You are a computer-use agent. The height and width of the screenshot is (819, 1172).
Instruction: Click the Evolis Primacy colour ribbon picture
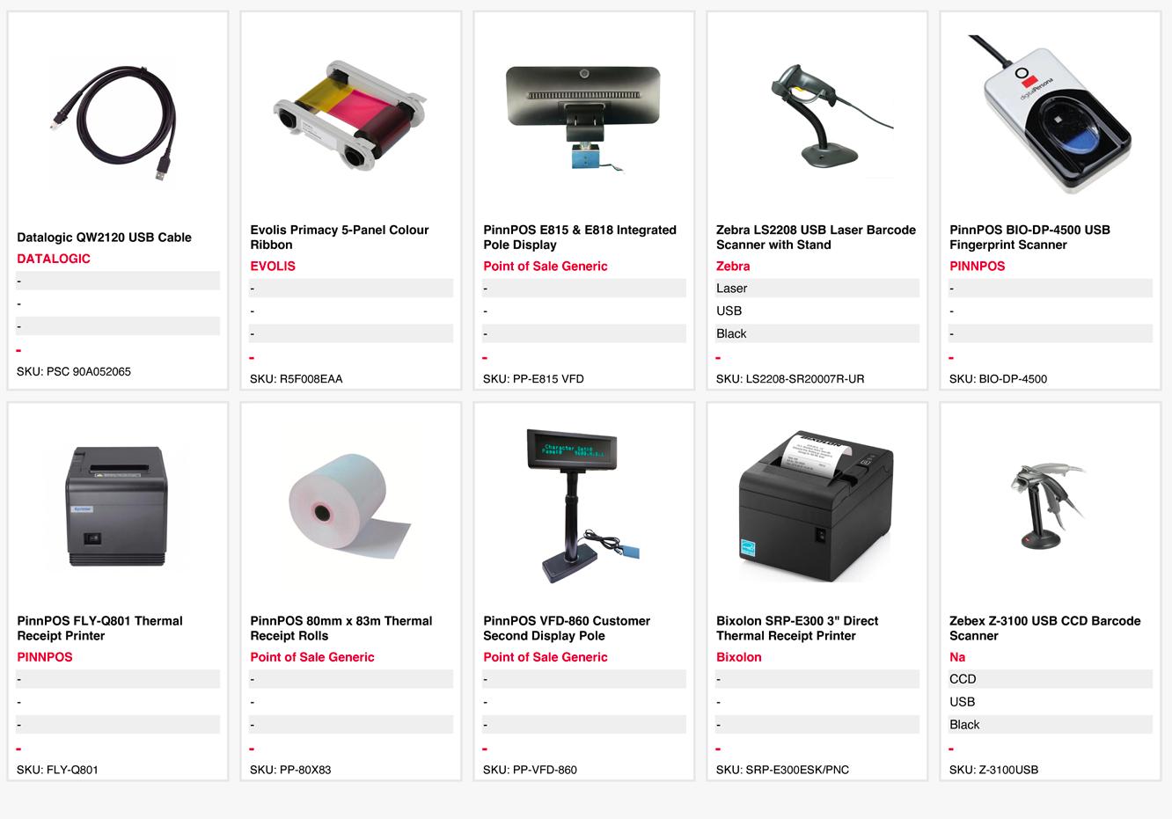coord(350,116)
